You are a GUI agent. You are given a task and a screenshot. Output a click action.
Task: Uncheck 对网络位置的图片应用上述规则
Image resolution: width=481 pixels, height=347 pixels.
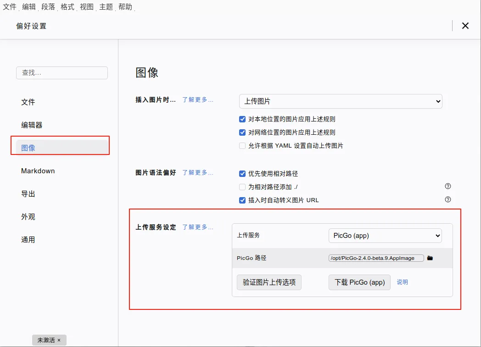click(x=242, y=132)
